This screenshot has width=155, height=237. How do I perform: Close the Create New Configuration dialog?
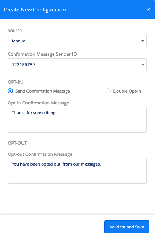148,10
